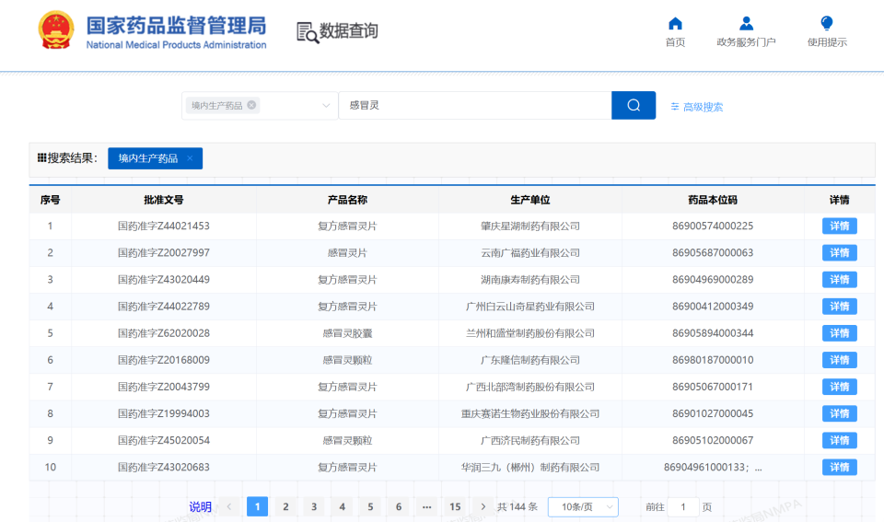This screenshot has height=522, width=884.
Task: View 详情 for 重庆赛诺生物药业 row
Action: pyautogui.click(x=840, y=413)
